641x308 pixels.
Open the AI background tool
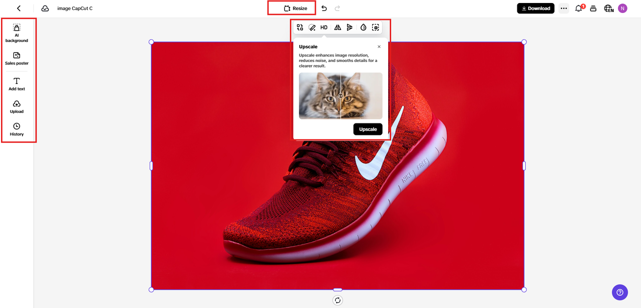(x=17, y=33)
